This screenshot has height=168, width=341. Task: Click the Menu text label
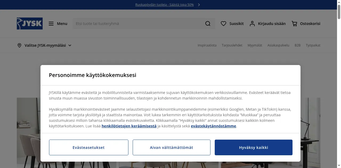coord(62,24)
